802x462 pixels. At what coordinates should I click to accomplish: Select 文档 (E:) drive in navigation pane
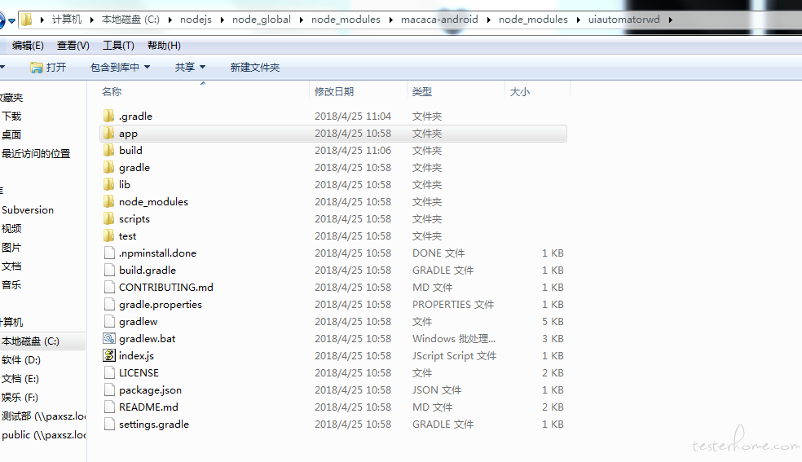[x=20, y=379]
